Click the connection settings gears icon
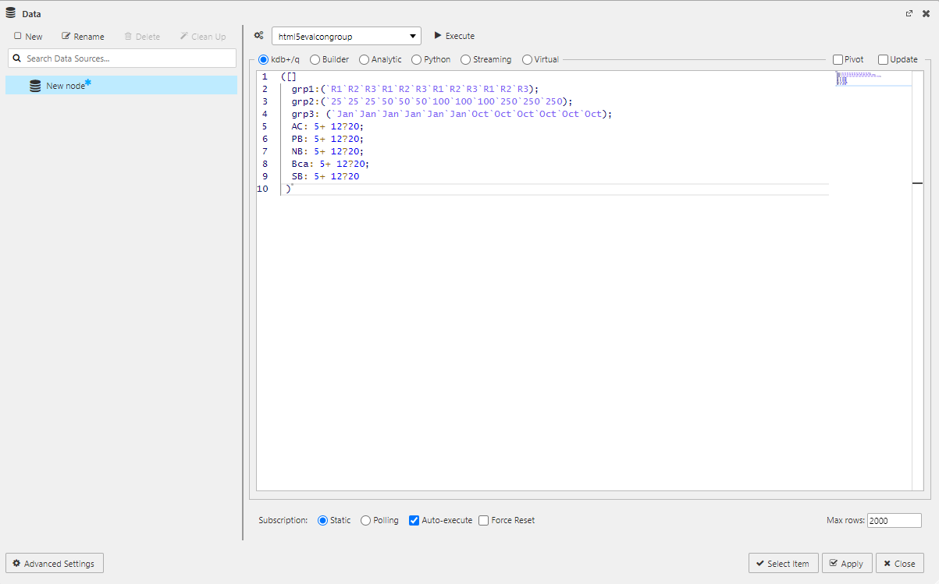The width and height of the screenshot is (939, 584). coord(258,36)
